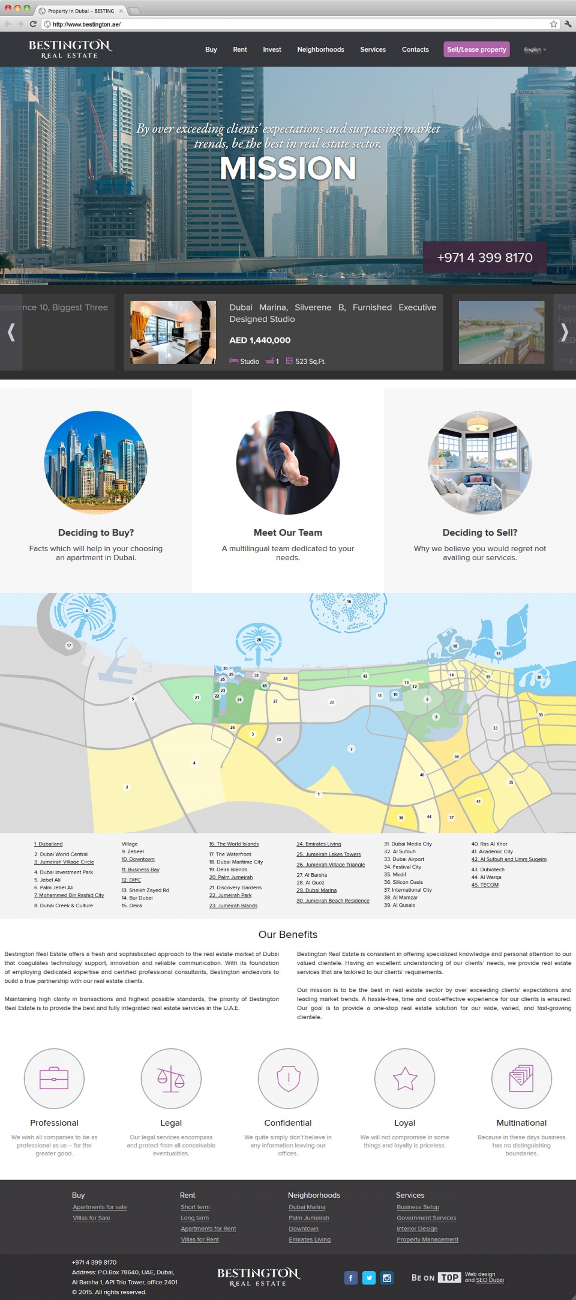The width and height of the screenshot is (576, 1300).
Task: Click the browser forward arrow
Action: 20,24
